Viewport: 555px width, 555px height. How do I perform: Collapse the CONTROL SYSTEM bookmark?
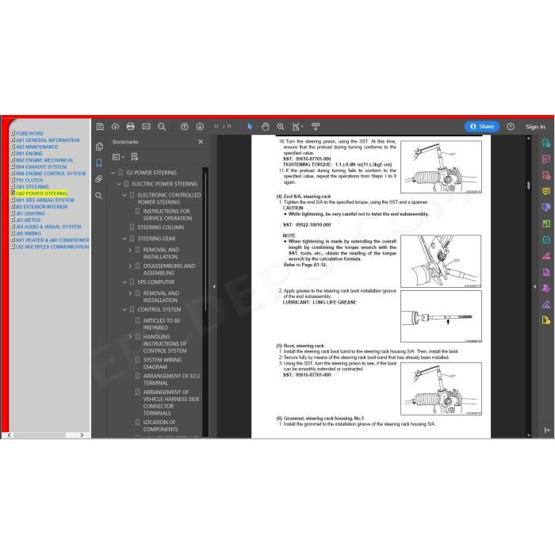click(124, 310)
